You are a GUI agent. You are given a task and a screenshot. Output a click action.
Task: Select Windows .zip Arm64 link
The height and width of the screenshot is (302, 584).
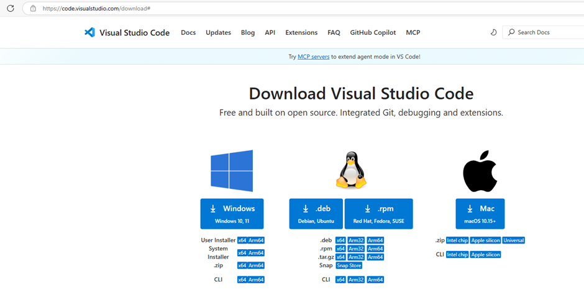point(256,265)
